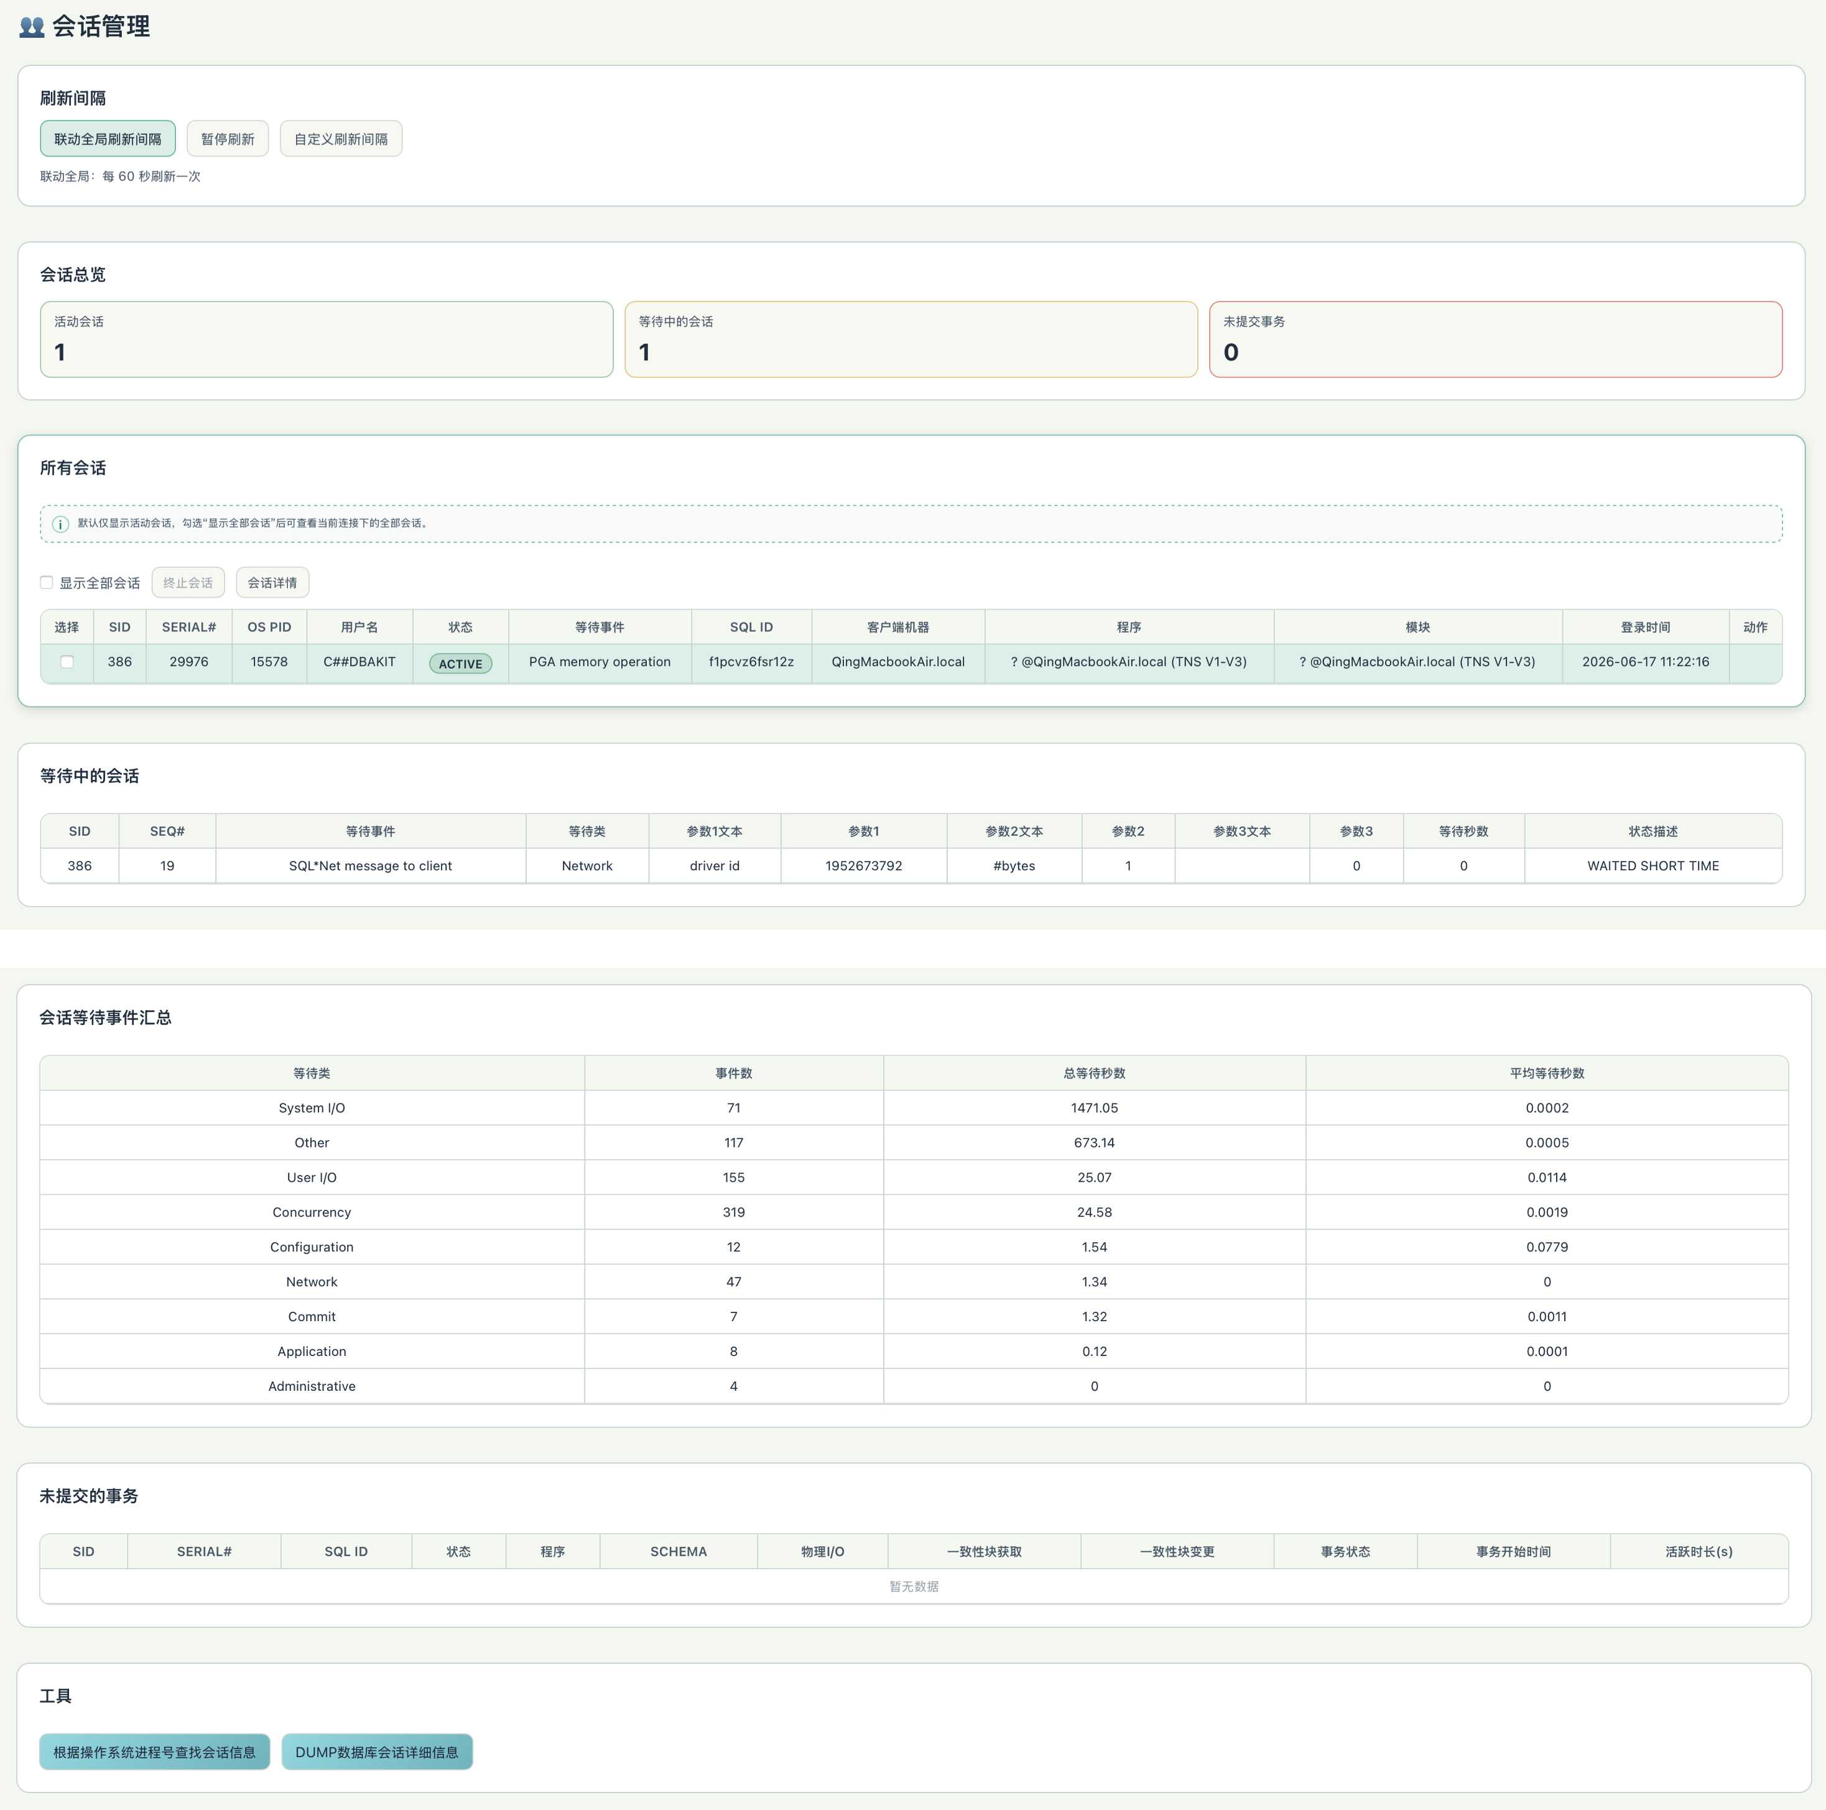
Task: Select 联动全局刷新间隔 refresh option
Action: pyautogui.click(x=108, y=139)
